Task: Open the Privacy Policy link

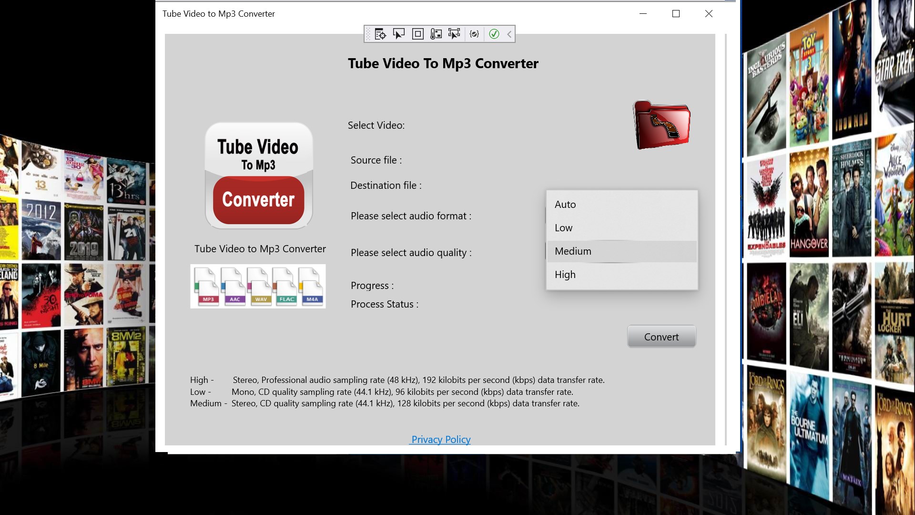Action: tap(440, 440)
